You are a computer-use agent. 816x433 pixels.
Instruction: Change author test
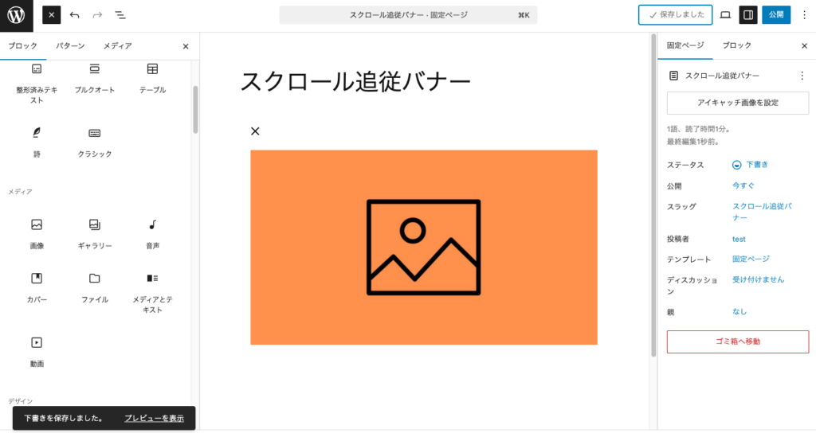coord(739,239)
